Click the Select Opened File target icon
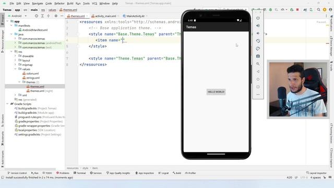 pyautogui.click(x=37, y=16)
